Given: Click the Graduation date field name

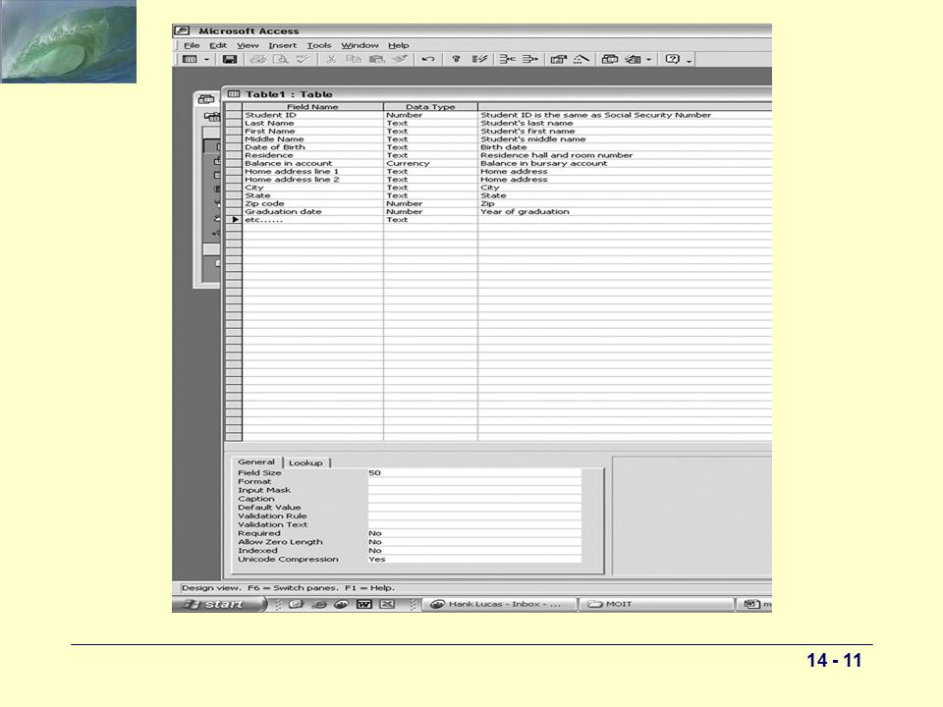Looking at the screenshot, I should click(x=312, y=212).
